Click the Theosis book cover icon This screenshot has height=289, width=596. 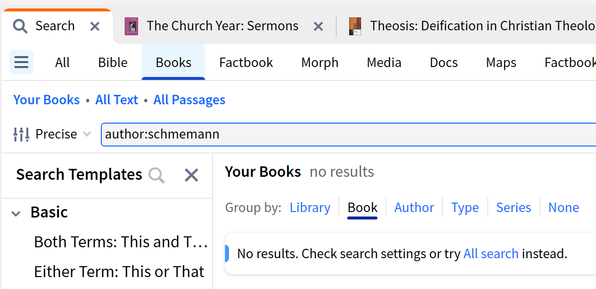355,26
